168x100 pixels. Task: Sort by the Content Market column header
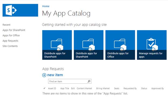point(84,88)
